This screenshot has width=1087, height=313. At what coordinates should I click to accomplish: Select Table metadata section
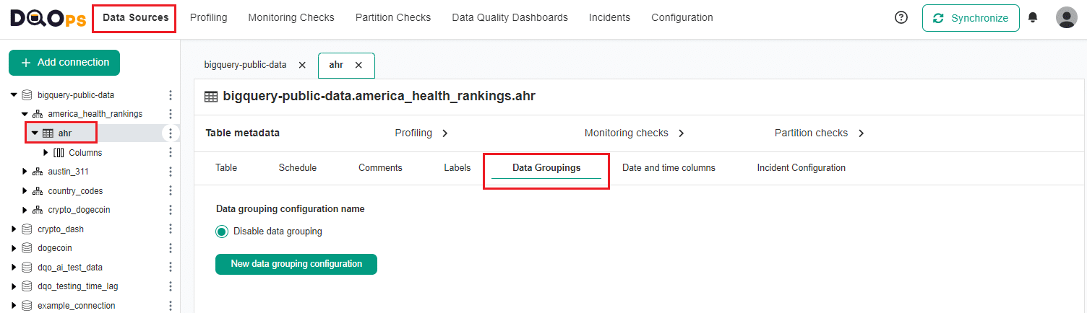[x=243, y=133]
